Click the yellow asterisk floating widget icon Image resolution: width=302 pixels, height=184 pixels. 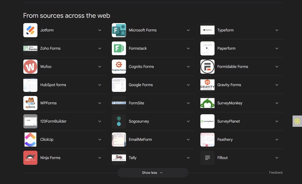pyautogui.click(x=297, y=121)
